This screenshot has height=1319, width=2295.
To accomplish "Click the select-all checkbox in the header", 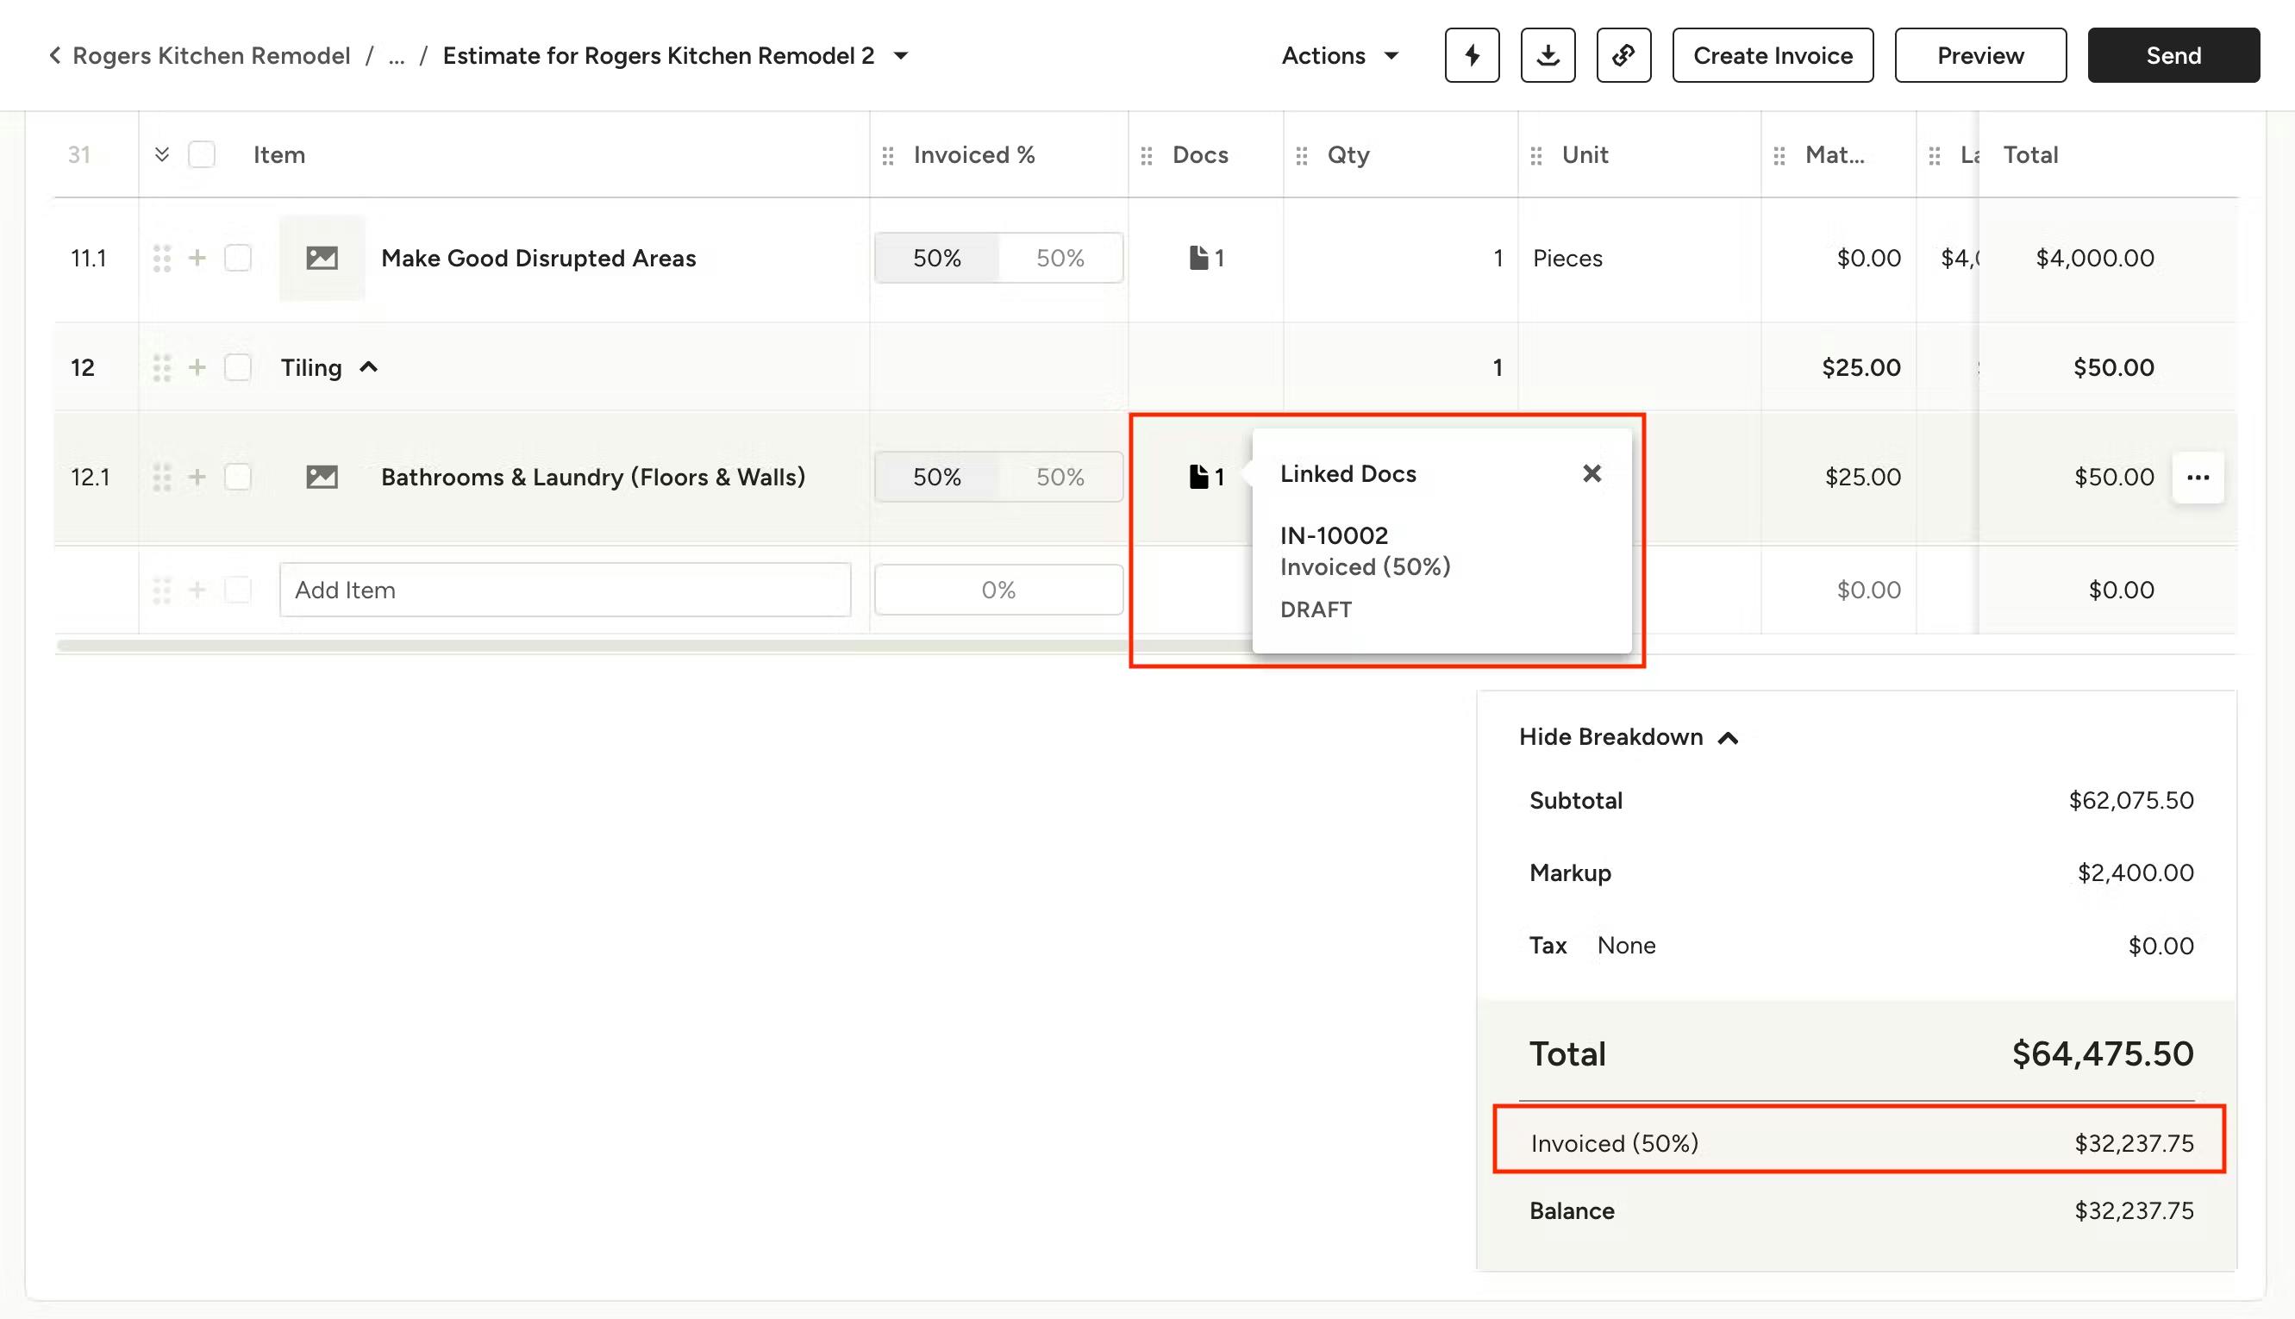I will (201, 154).
